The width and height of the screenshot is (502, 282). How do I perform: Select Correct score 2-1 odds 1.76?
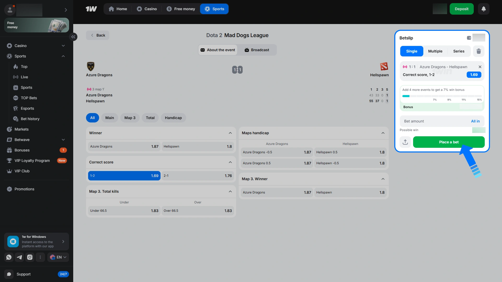tap(198, 176)
